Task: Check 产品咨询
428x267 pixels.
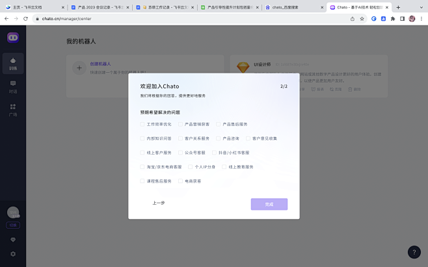Action: pos(219,138)
